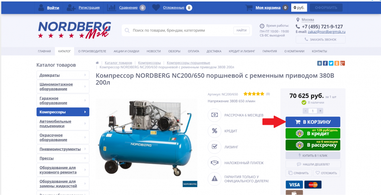
Task: Toggle Сравнить to compare this product
Action: point(299,173)
